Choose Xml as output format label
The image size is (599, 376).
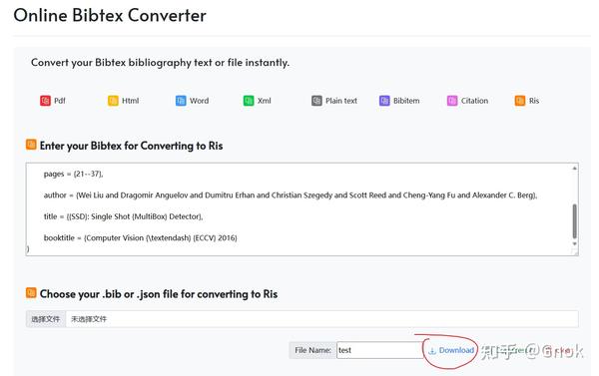pyautogui.click(x=264, y=101)
